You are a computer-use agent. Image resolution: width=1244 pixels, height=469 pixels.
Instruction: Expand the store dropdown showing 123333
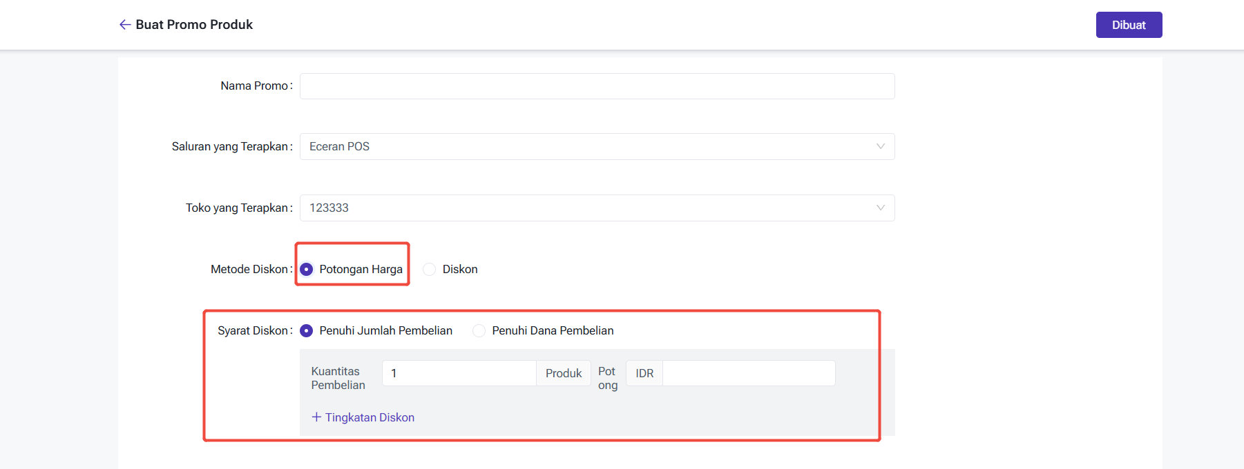(x=587, y=208)
